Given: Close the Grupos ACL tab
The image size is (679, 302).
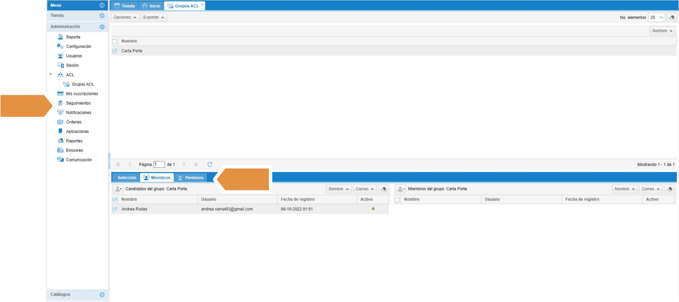Looking at the screenshot, I should 202,4.
